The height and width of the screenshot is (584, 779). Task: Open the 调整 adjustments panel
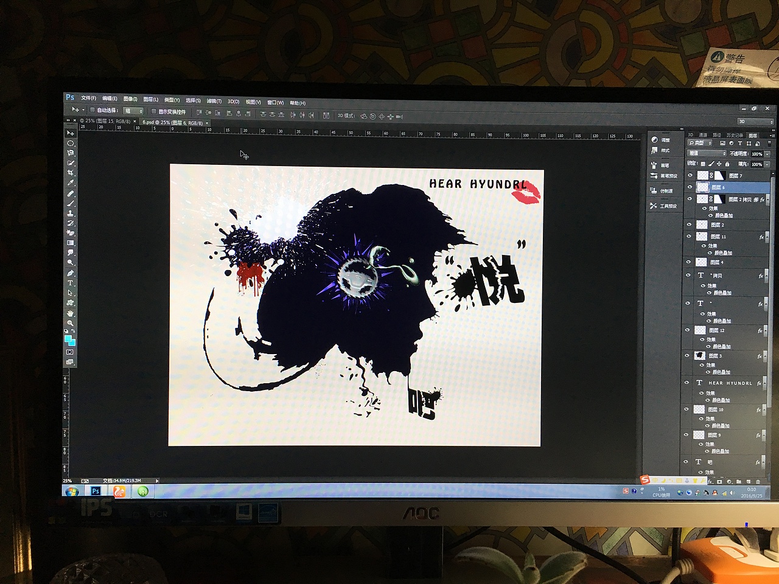point(661,139)
